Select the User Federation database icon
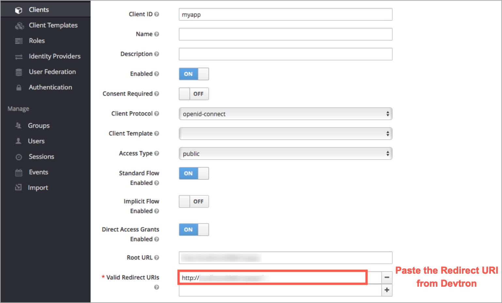Viewport: 502px width, 303px height. pyautogui.click(x=19, y=72)
